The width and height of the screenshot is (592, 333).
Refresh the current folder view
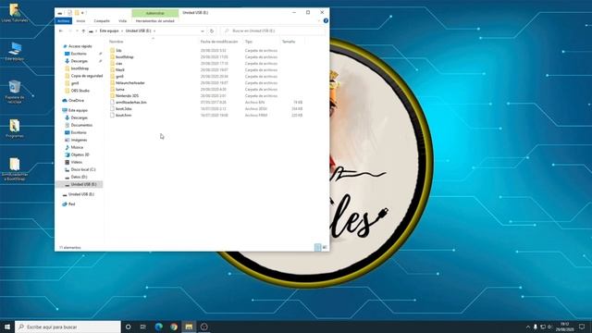(x=212, y=31)
